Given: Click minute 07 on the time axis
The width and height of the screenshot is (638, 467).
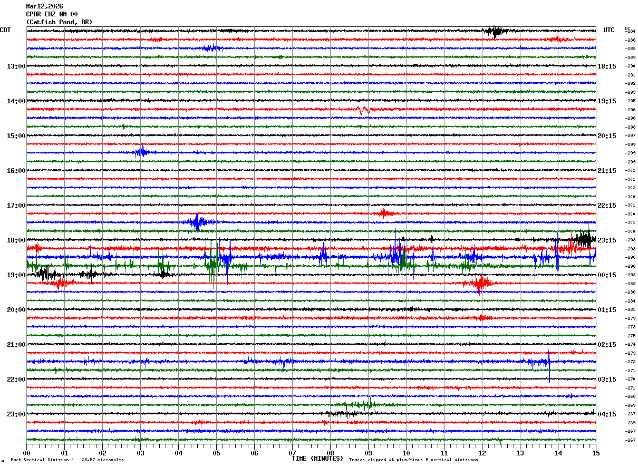Looking at the screenshot, I should tap(293, 453).
